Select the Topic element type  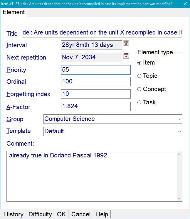pyautogui.click(x=139, y=76)
